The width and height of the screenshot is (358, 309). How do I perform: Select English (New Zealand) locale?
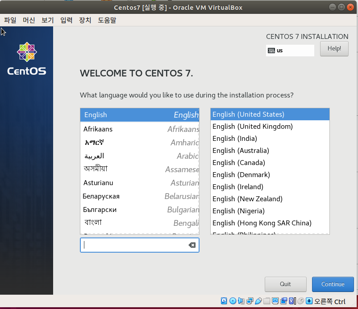pyautogui.click(x=270, y=199)
